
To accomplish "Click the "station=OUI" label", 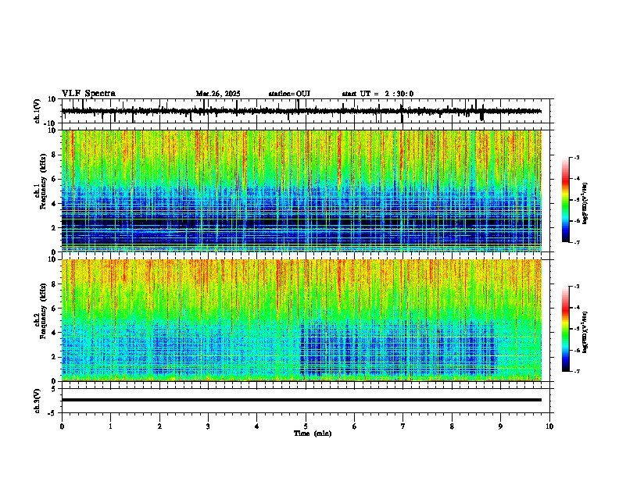I will click(x=289, y=94).
